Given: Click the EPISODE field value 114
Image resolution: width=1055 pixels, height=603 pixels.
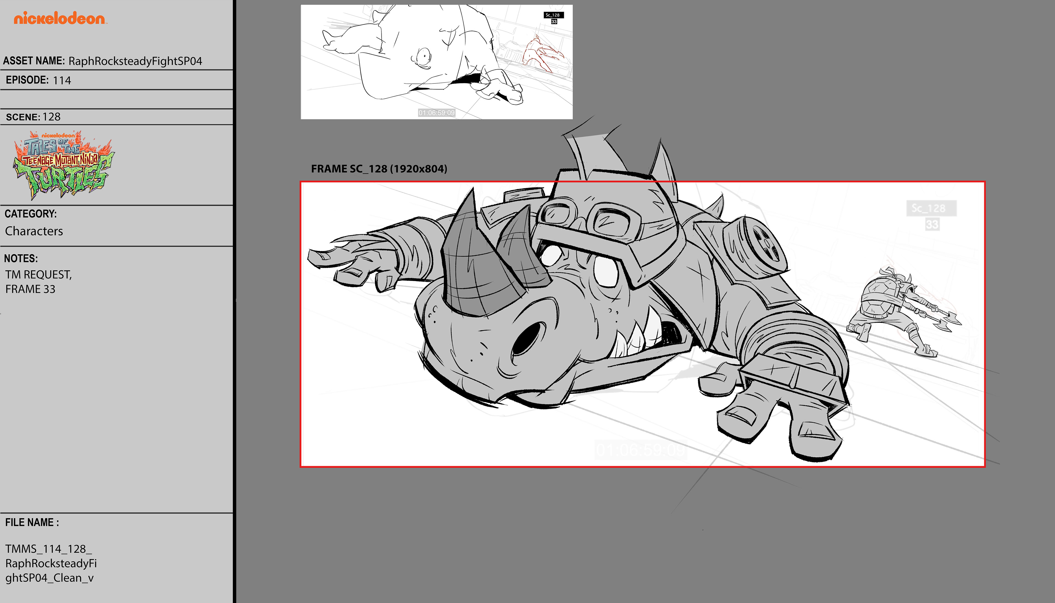Looking at the screenshot, I should point(62,80).
